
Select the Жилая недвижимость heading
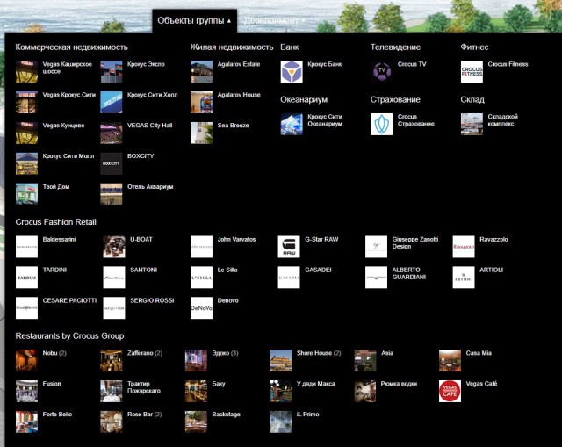(232, 47)
